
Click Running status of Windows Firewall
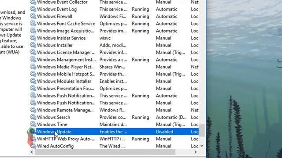(x=140, y=16)
